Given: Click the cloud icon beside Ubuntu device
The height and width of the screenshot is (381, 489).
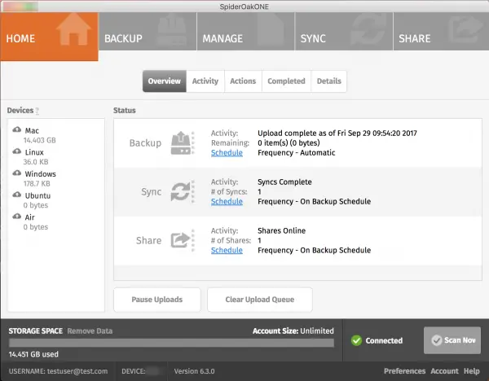Looking at the screenshot, I should (x=17, y=195).
